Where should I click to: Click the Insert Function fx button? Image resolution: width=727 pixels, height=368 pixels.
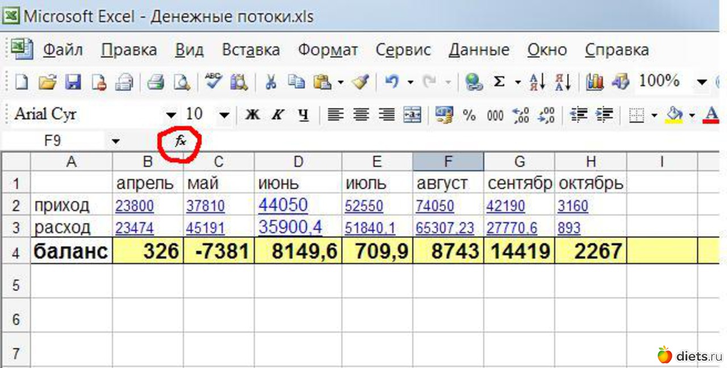(181, 141)
